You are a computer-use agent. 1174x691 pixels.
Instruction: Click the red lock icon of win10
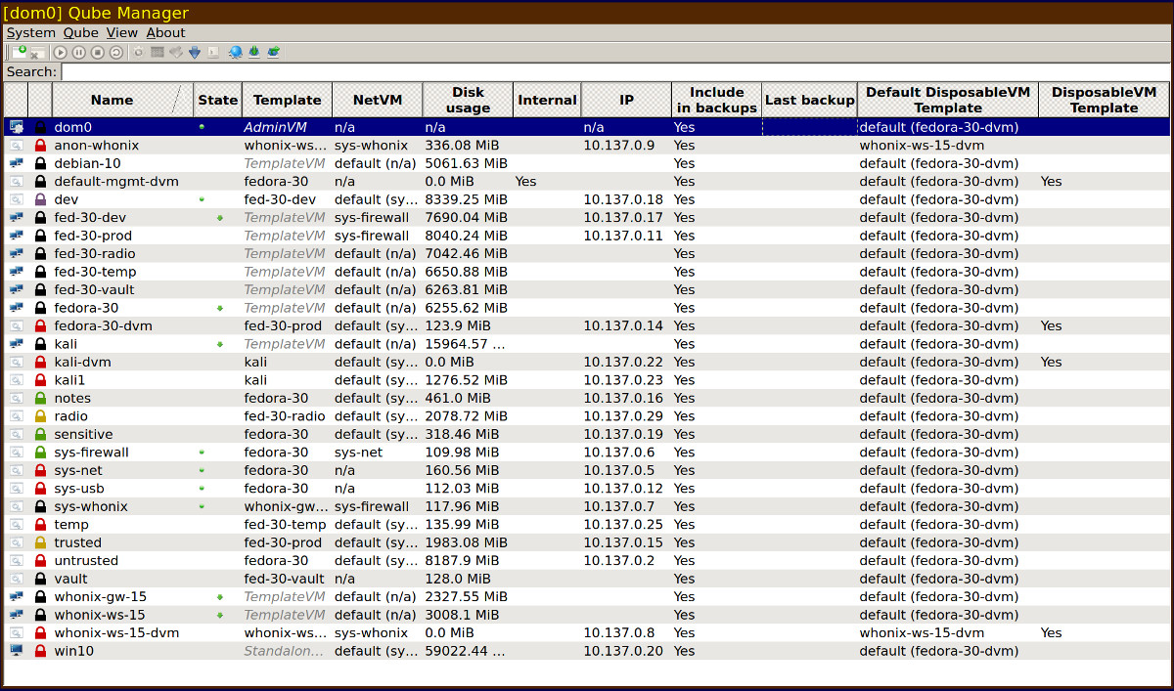pos(40,651)
